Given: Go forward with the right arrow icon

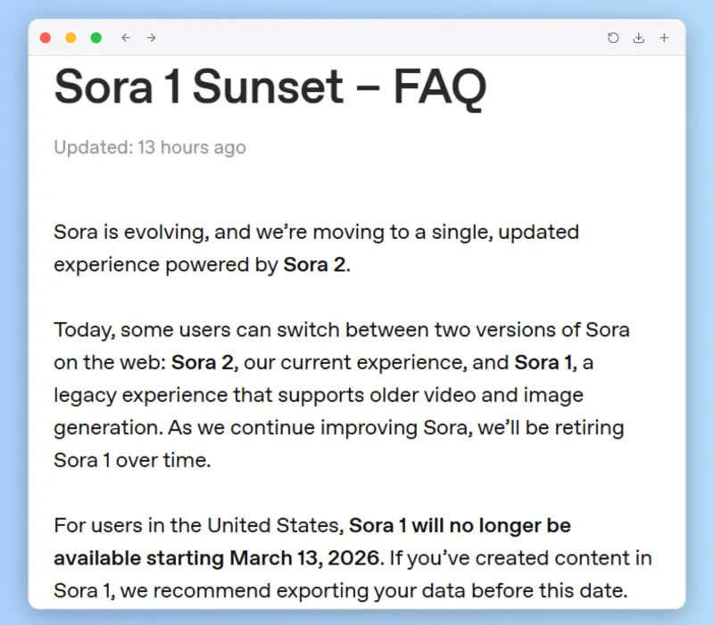Looking at the screenshot, I should point(152,37).
